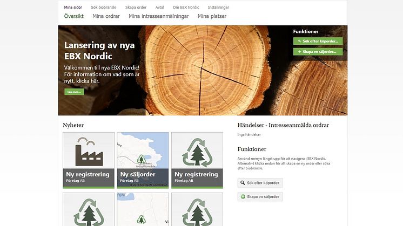Viewport: 403px width, 226px height.
Task: Go to Skapa order in top menu
Action: (136, 8)
